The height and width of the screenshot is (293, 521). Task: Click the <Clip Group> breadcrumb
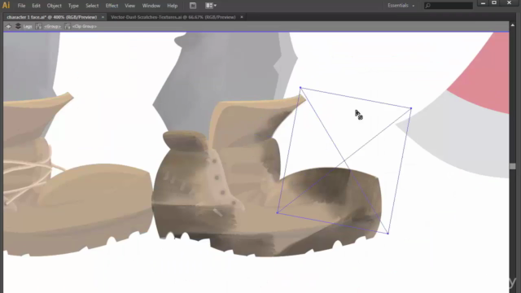click(85, 26)
